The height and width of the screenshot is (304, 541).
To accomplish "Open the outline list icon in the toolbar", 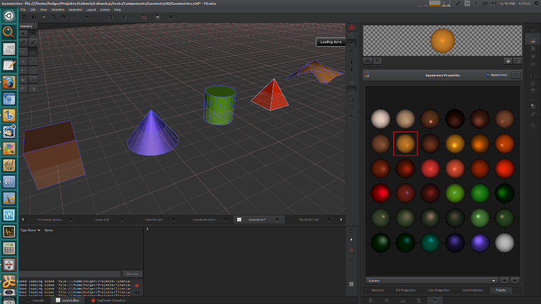I will (x=110, y=17).
